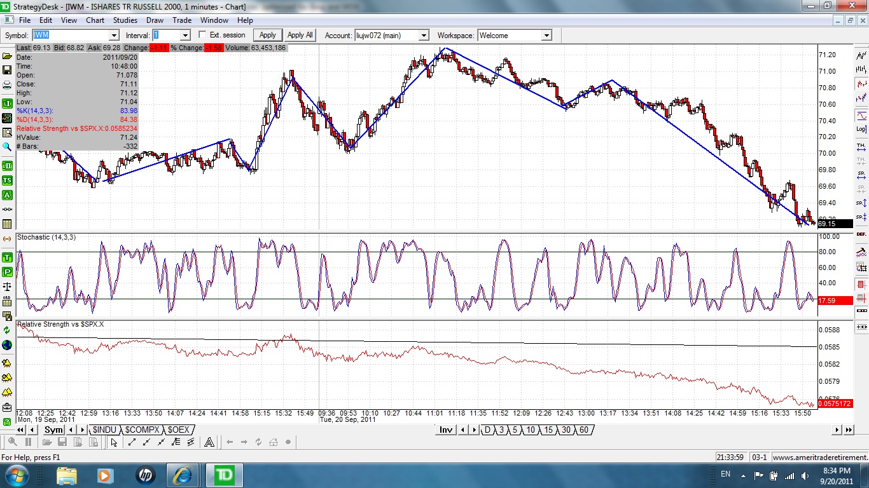The image size is (869, 488).
Task: Click the green A icon in left toolbar
Action: [7, 196]
